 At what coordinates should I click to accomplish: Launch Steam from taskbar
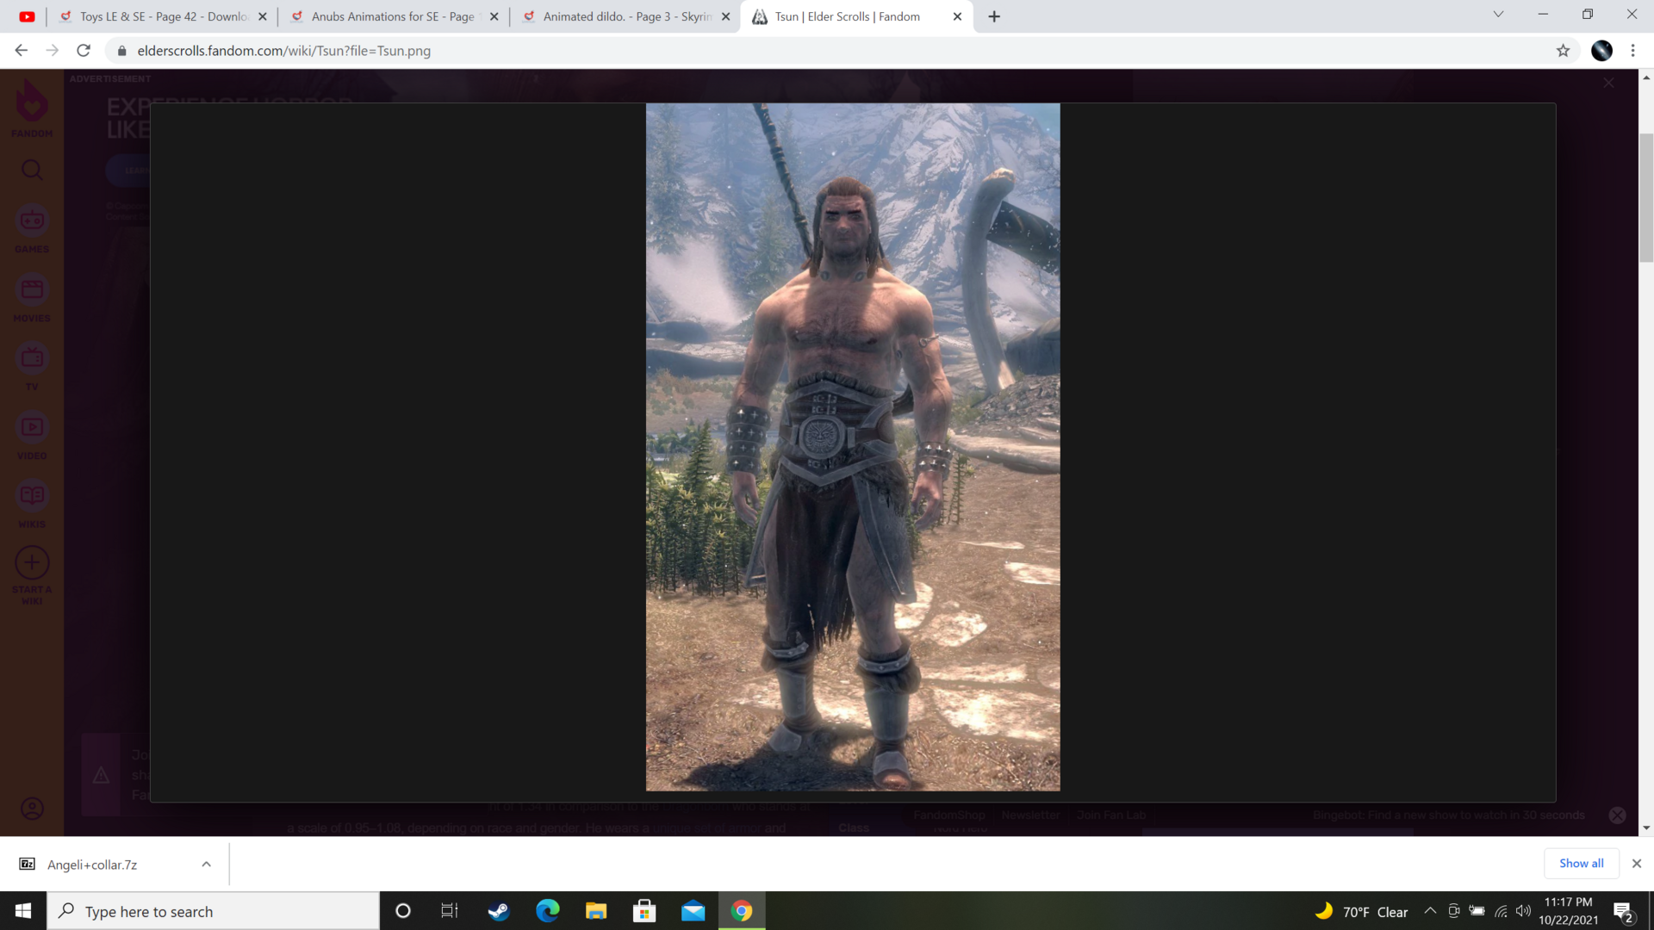(498, 911)
